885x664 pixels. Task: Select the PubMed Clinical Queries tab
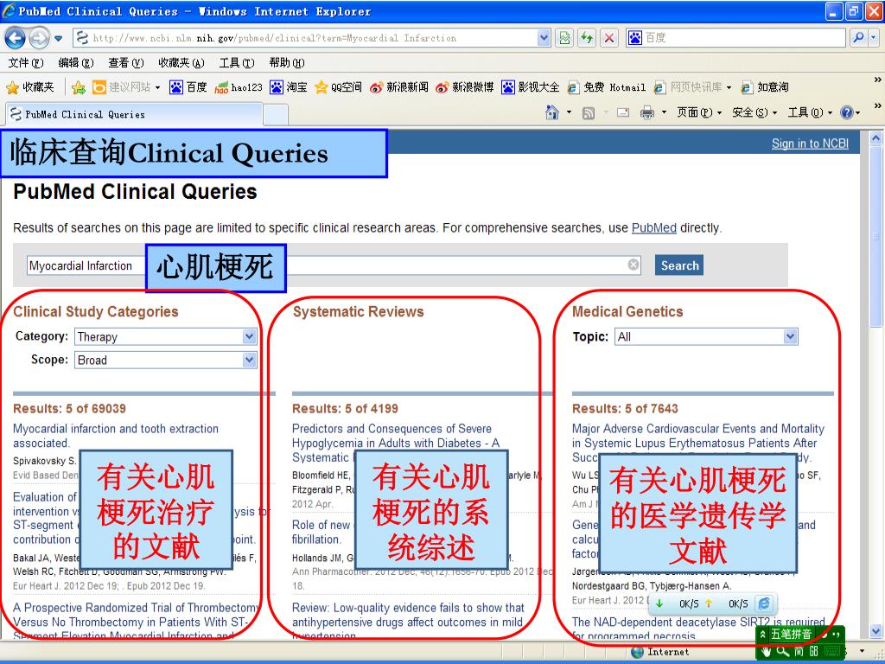tap(134, 114)
